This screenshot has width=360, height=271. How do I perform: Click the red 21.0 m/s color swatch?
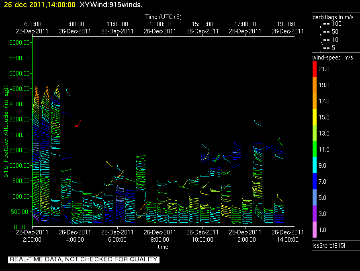[x=314, y=69]
